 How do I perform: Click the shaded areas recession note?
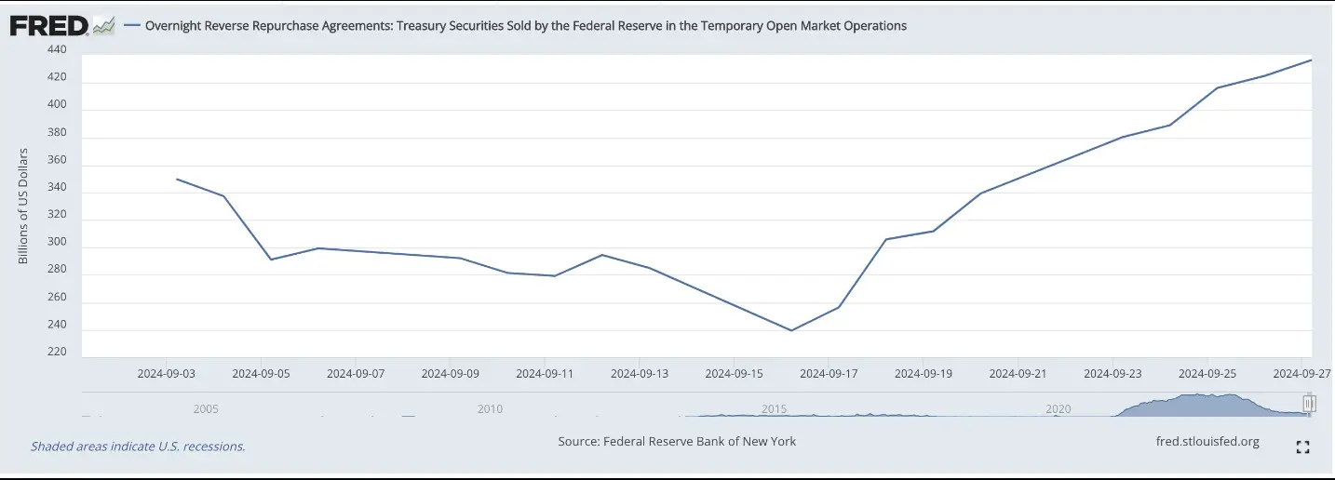pyautogui.click(x=138, y=447)
